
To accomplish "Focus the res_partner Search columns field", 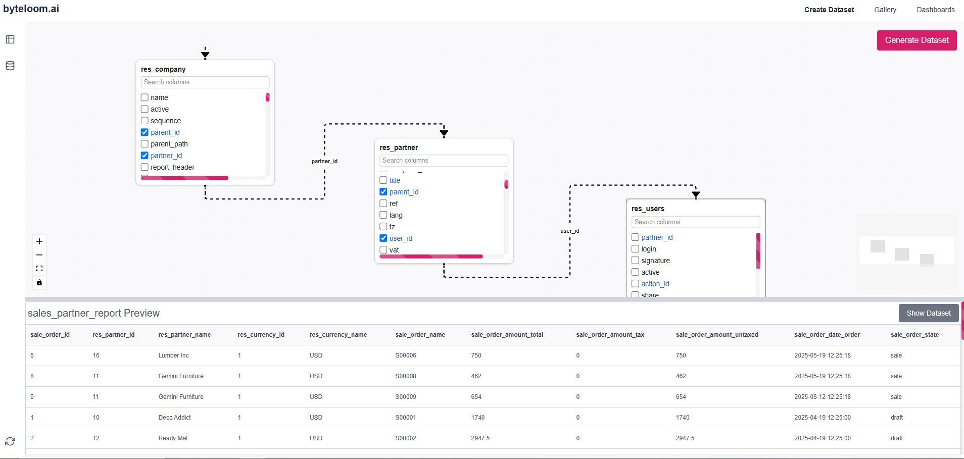I will point(444,161).
